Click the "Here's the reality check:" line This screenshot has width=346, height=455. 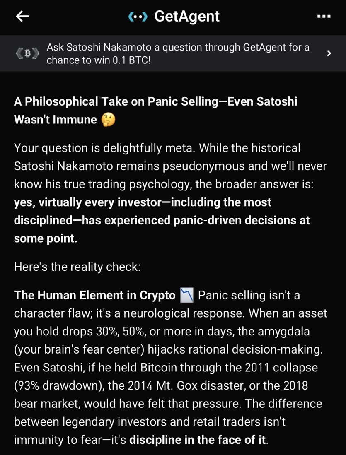click(77, 267)
